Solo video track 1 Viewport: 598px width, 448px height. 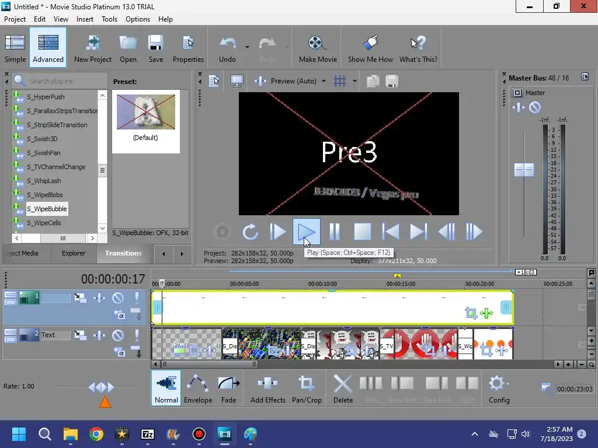(137, 298)
